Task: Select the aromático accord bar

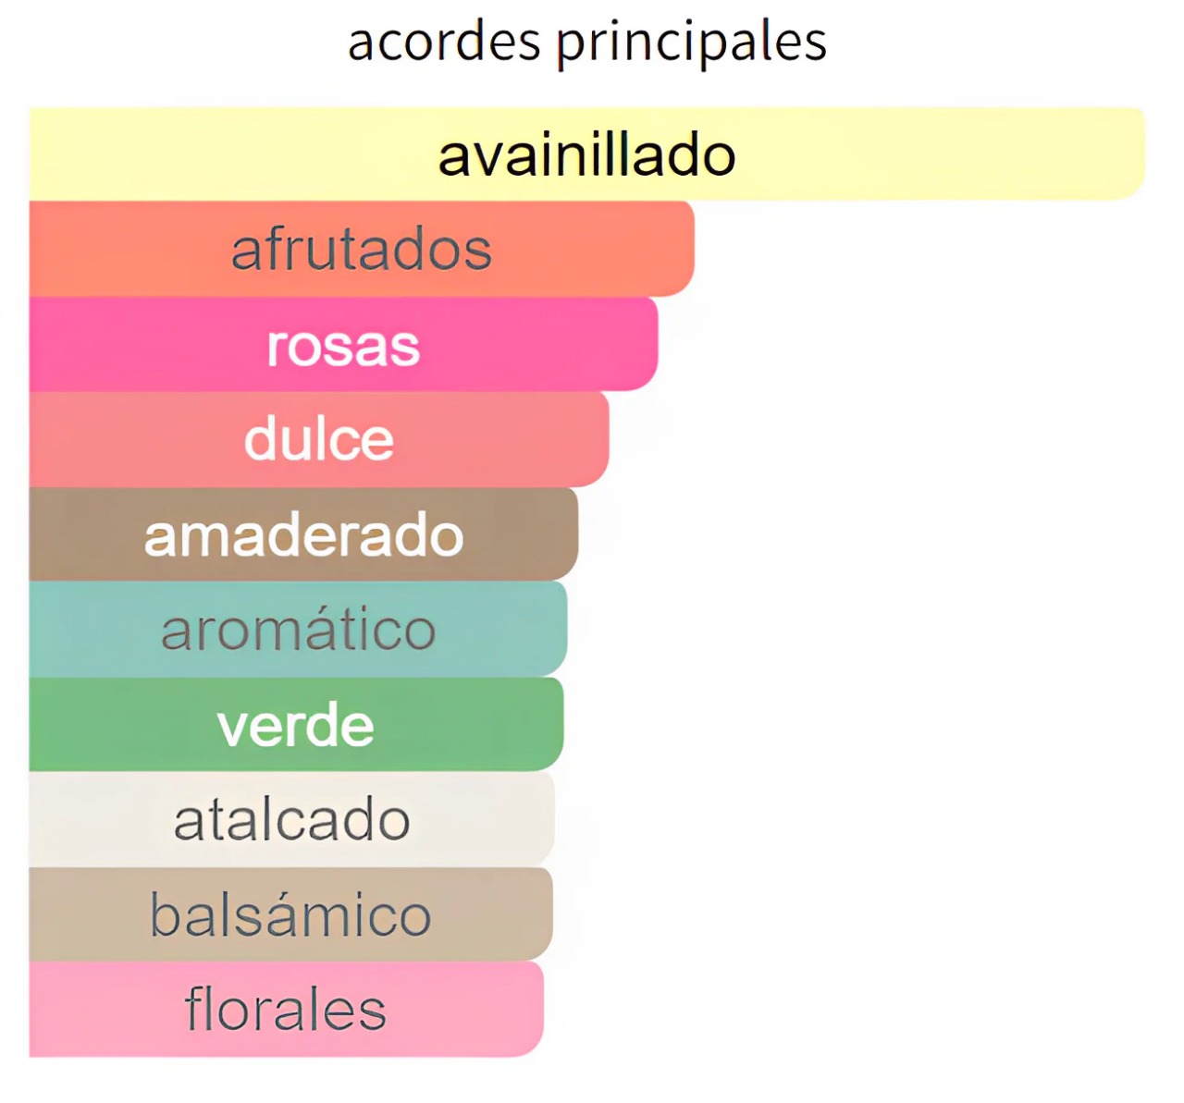Action: pos(298,630)
